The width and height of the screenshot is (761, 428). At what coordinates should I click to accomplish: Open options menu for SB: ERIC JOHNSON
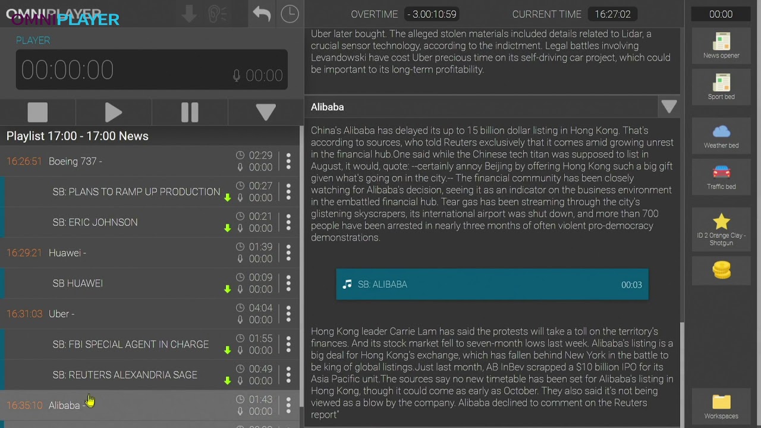click(288, 222)
